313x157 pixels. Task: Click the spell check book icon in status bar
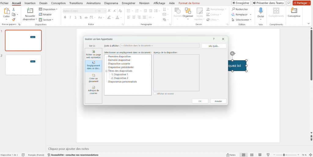click(23, 155)
